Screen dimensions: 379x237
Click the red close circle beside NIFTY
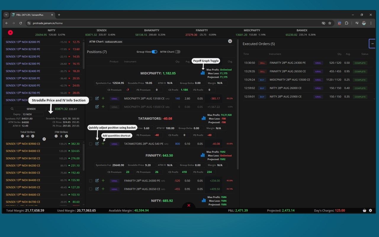coord(10,33)
